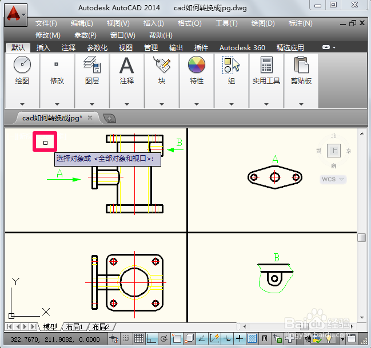Image resolution: width=371 pixels, height=348 pixels.
Task: Open the 帮助(H) menu
Action: click(161, 35)
